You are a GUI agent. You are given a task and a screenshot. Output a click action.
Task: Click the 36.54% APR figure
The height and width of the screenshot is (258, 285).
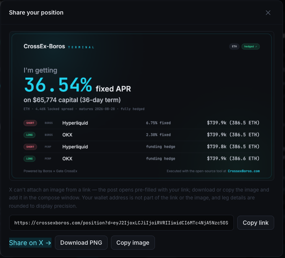click(58, 85)
